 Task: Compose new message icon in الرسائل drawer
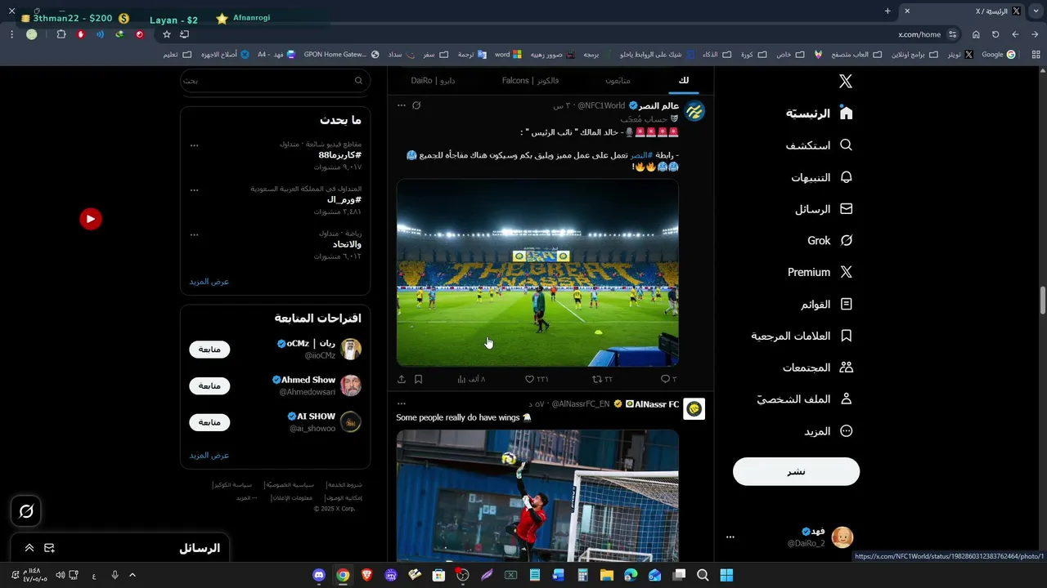coord(49,548)
